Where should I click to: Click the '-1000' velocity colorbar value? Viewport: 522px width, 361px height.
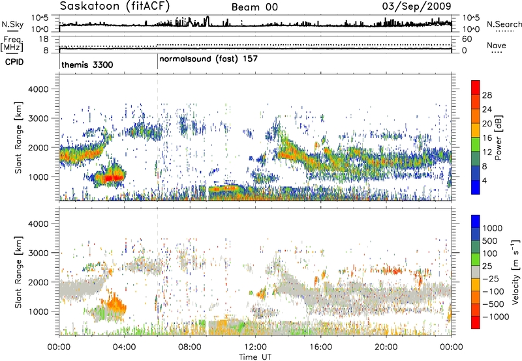coord(496,317)
